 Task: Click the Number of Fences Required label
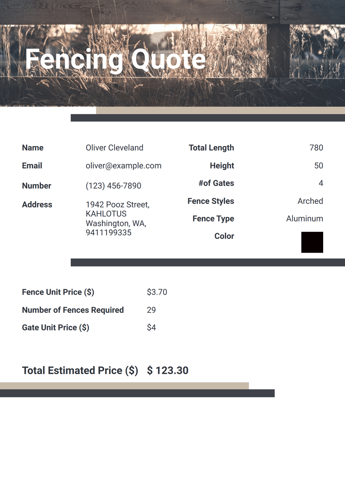tap(73, 310)
